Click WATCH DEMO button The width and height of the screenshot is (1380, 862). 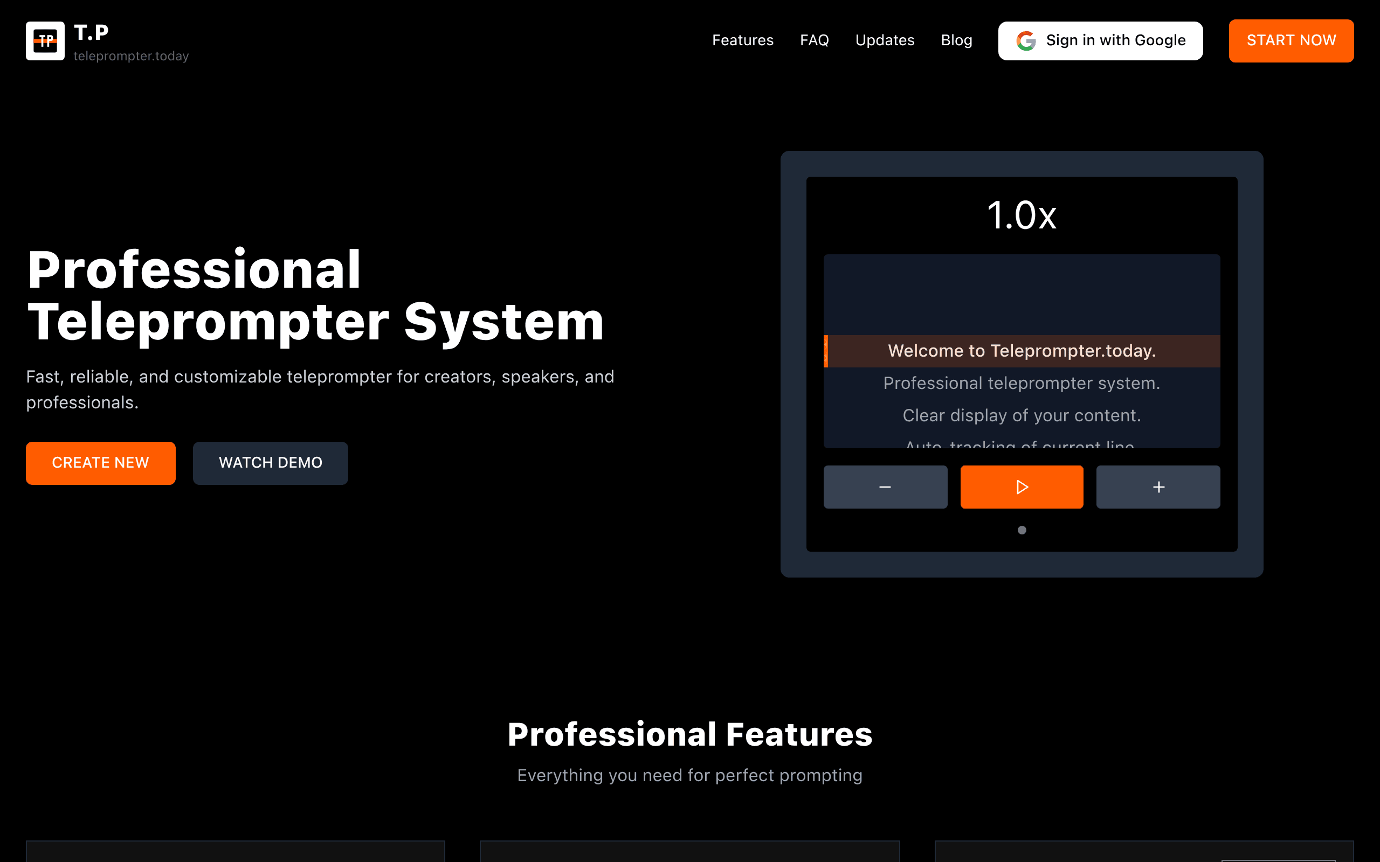click(270, 463)
